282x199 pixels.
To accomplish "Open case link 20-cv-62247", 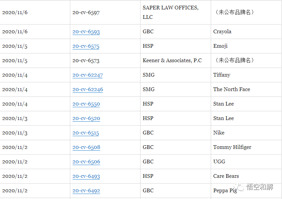I will point(88,75).
